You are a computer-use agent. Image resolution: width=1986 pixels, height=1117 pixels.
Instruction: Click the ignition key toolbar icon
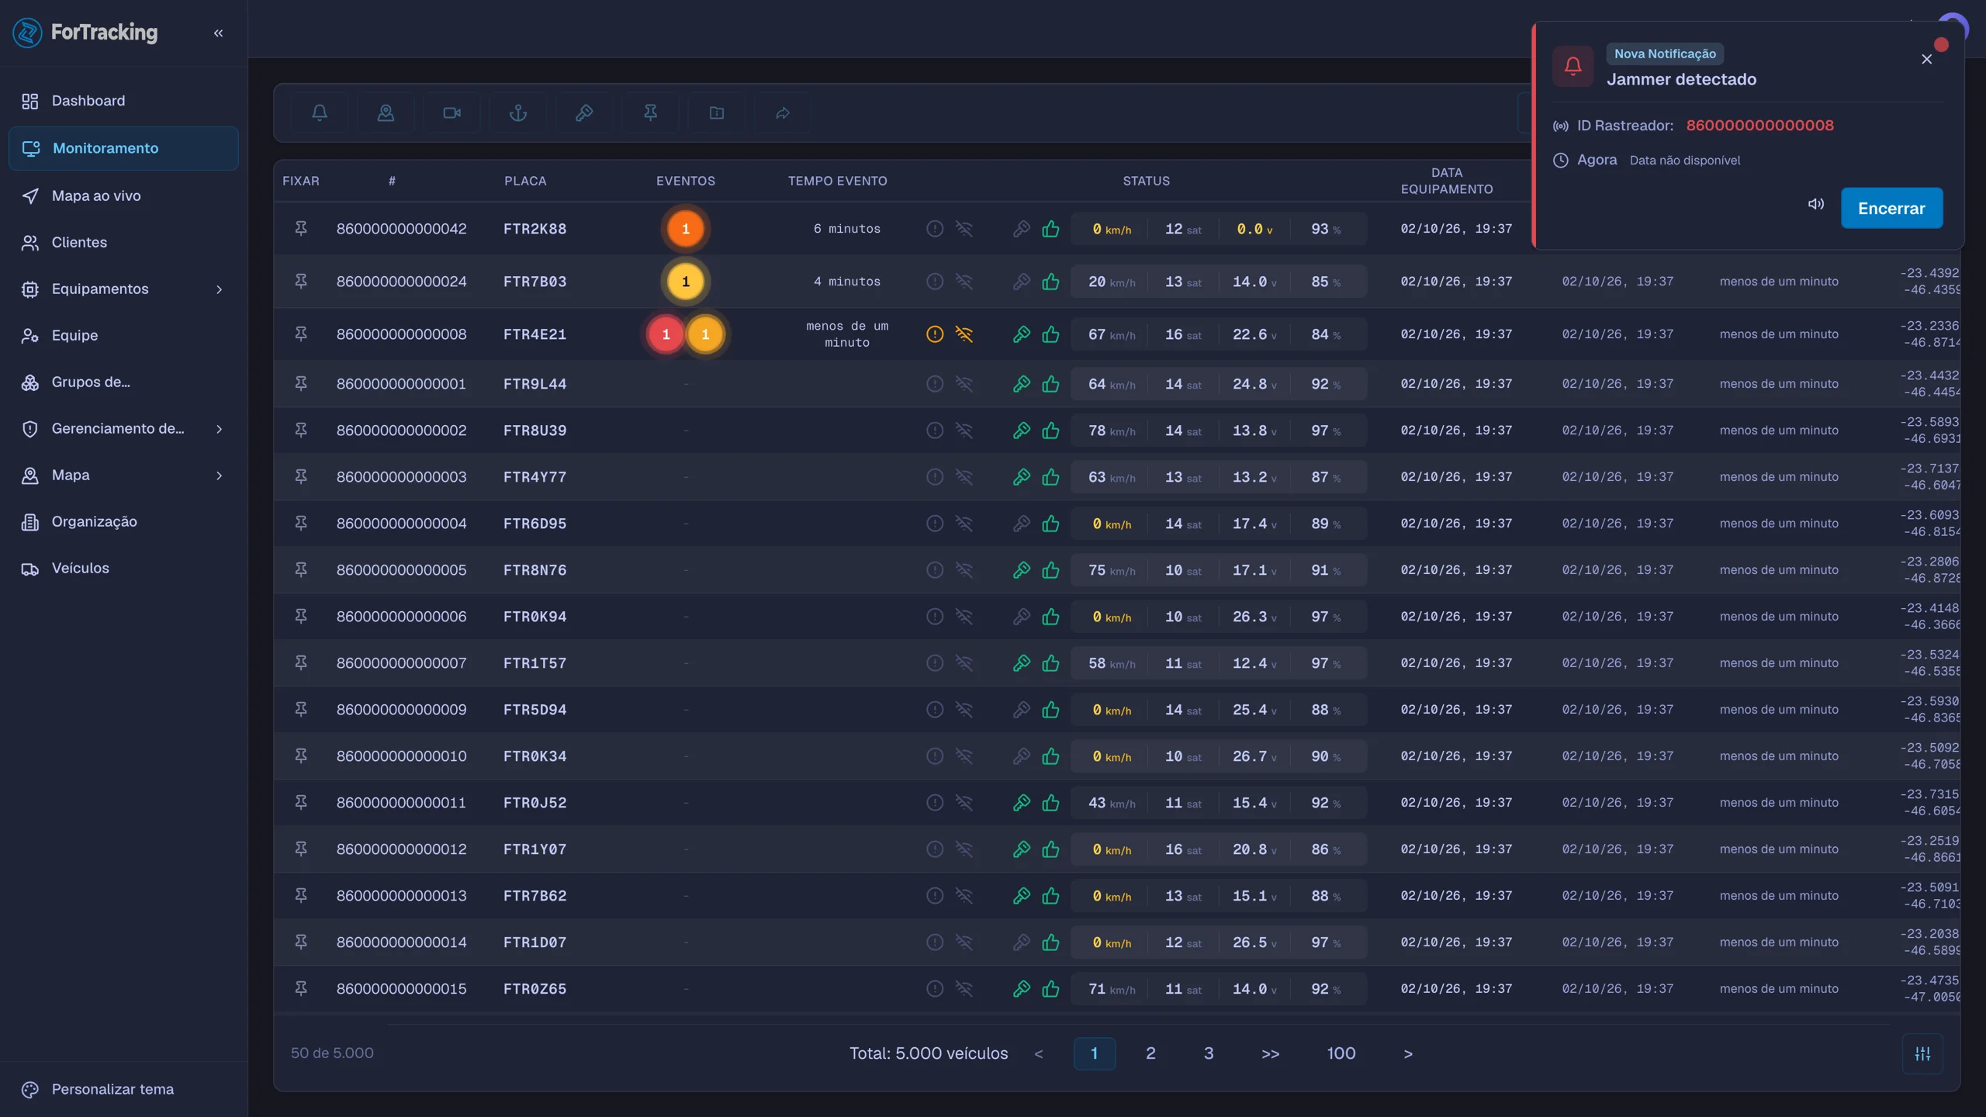click(584, 113)
